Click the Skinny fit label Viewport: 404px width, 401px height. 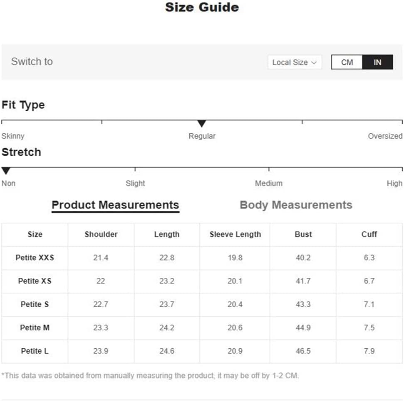coord(13,136)
